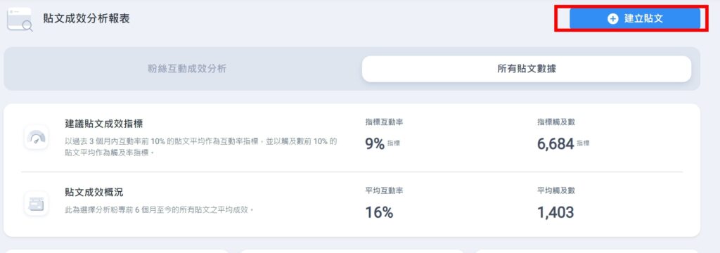Click the gauge icon beside 建議貼文成效指標
Viewport: 720px width, 253px height.
pyautogui.click(x=37, y=137)
